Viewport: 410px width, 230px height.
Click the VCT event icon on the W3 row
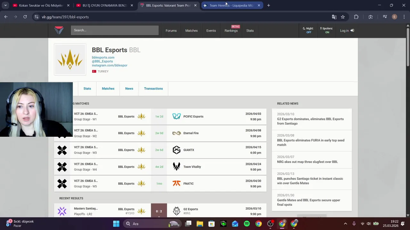[x=62, y=150]
